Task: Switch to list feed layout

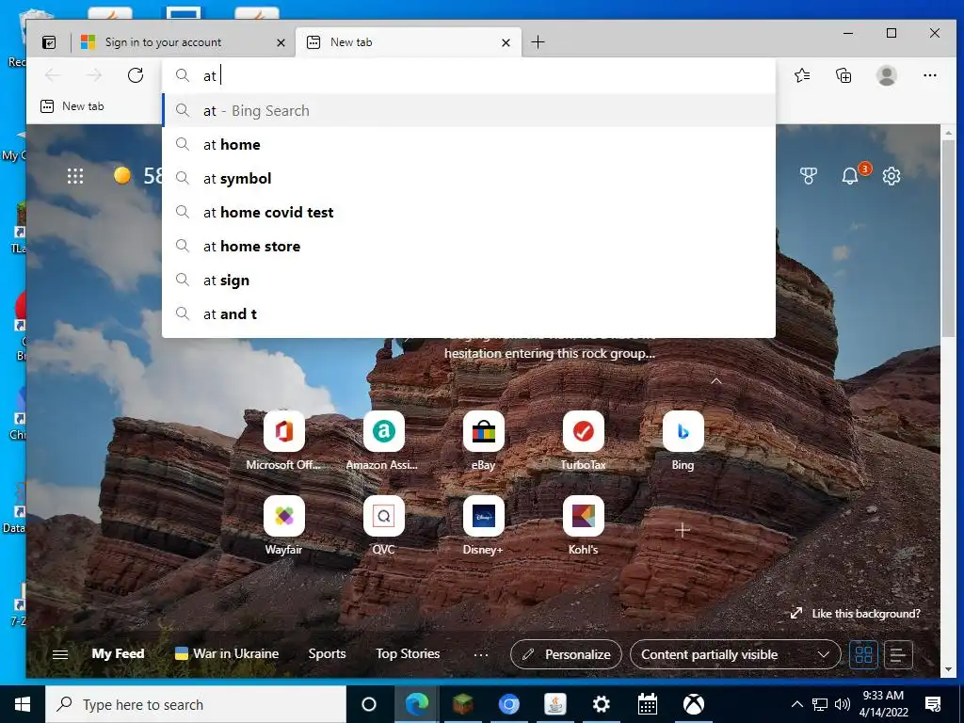Action: pos(898,654)
